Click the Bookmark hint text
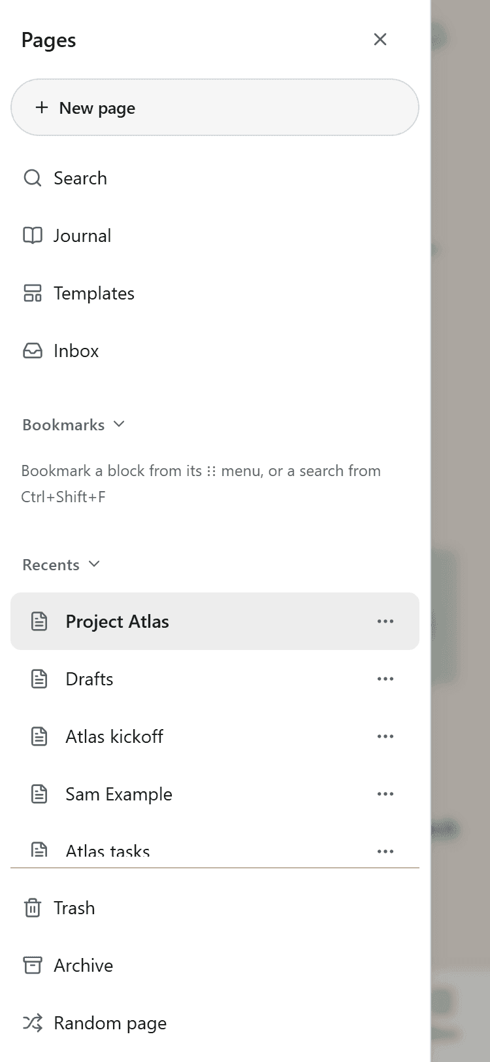 point(201,484)
